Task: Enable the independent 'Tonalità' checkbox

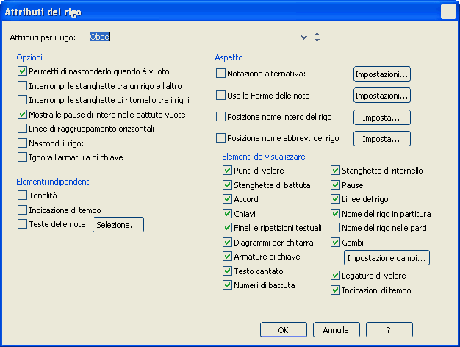Action: pyautogui.click(x=22, y=195)
